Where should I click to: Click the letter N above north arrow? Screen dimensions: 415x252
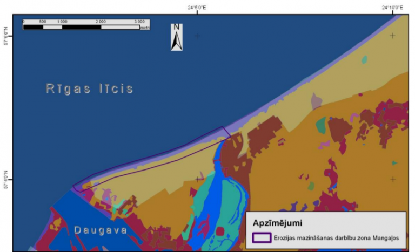pyautogui.click(x=177, y=27)
